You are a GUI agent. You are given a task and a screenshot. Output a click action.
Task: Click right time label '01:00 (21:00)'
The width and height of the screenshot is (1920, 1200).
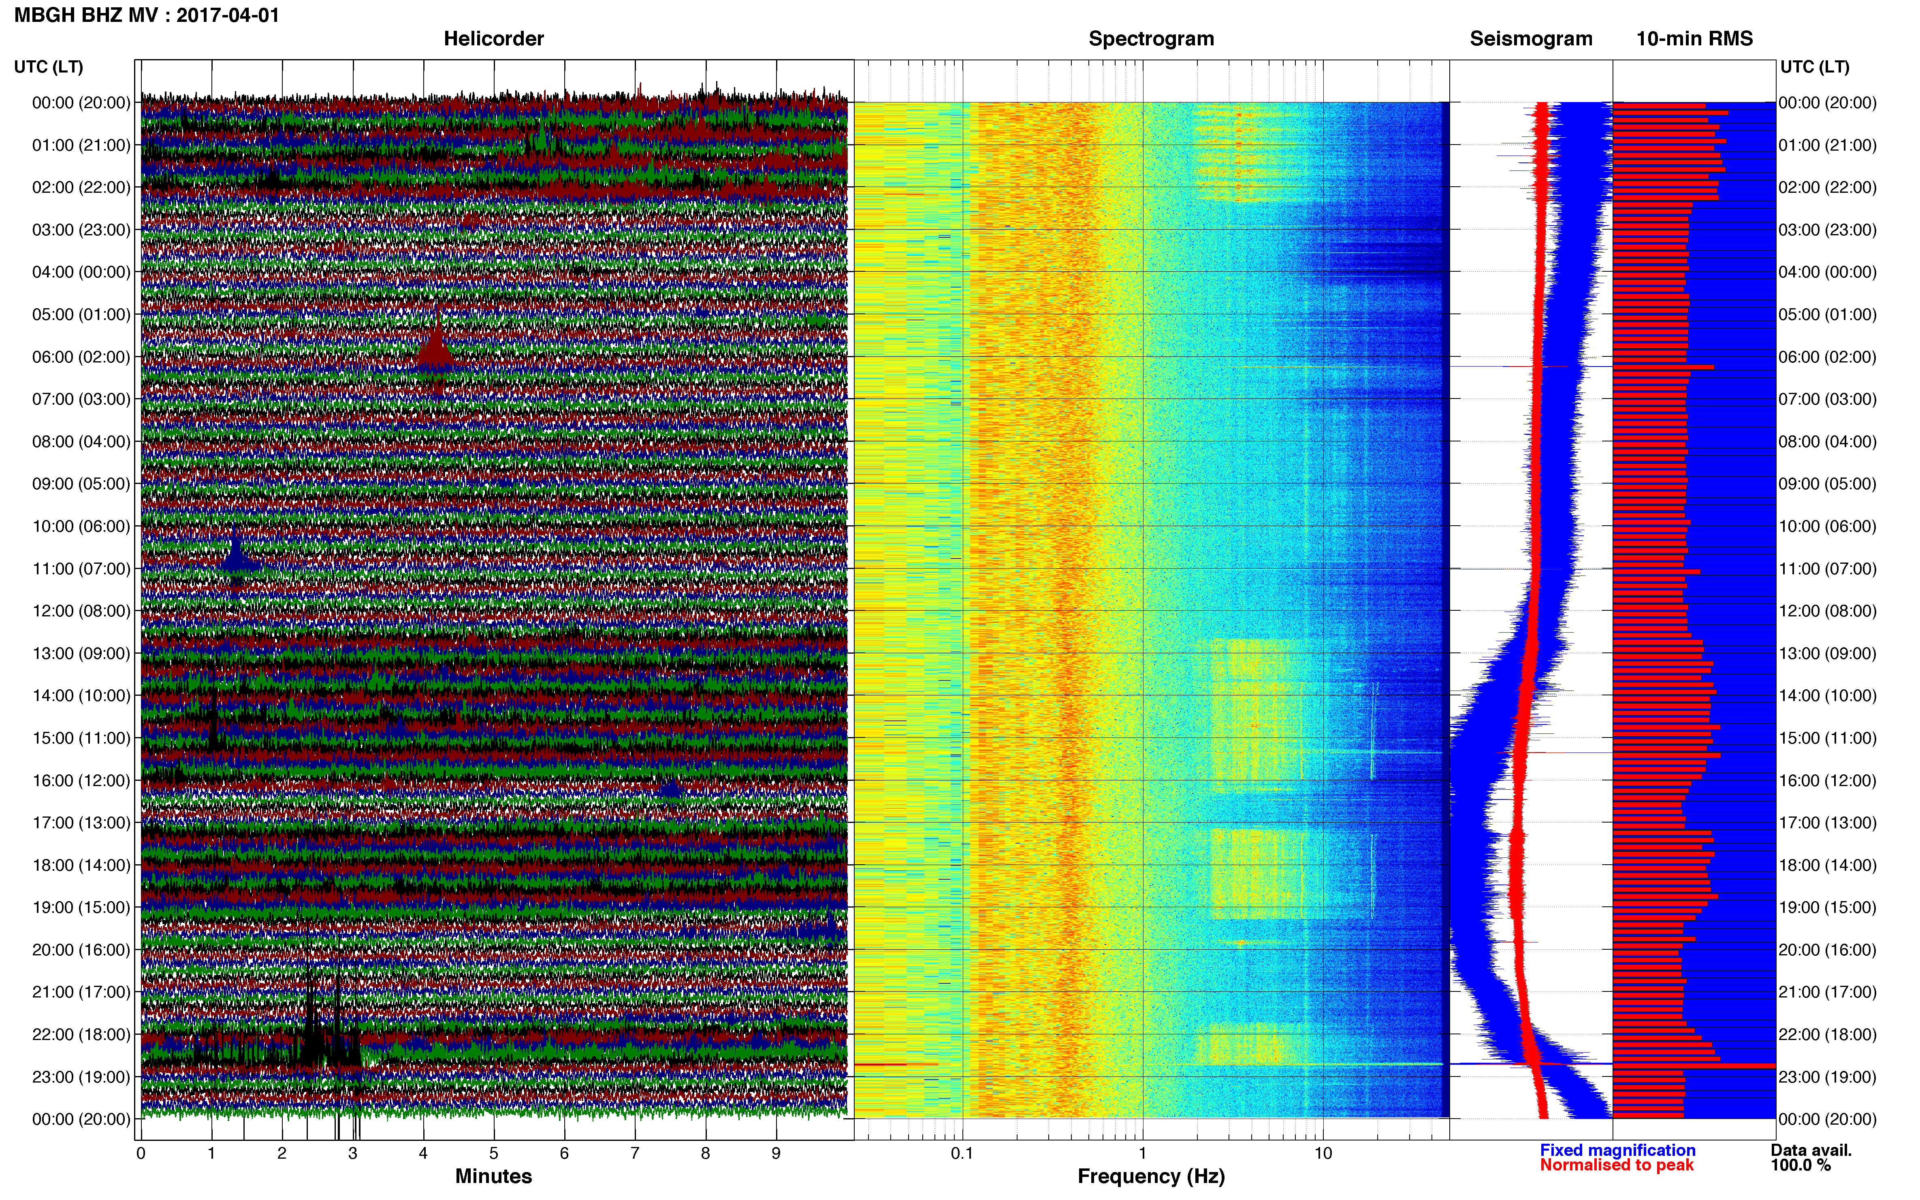coord(1828,145)
